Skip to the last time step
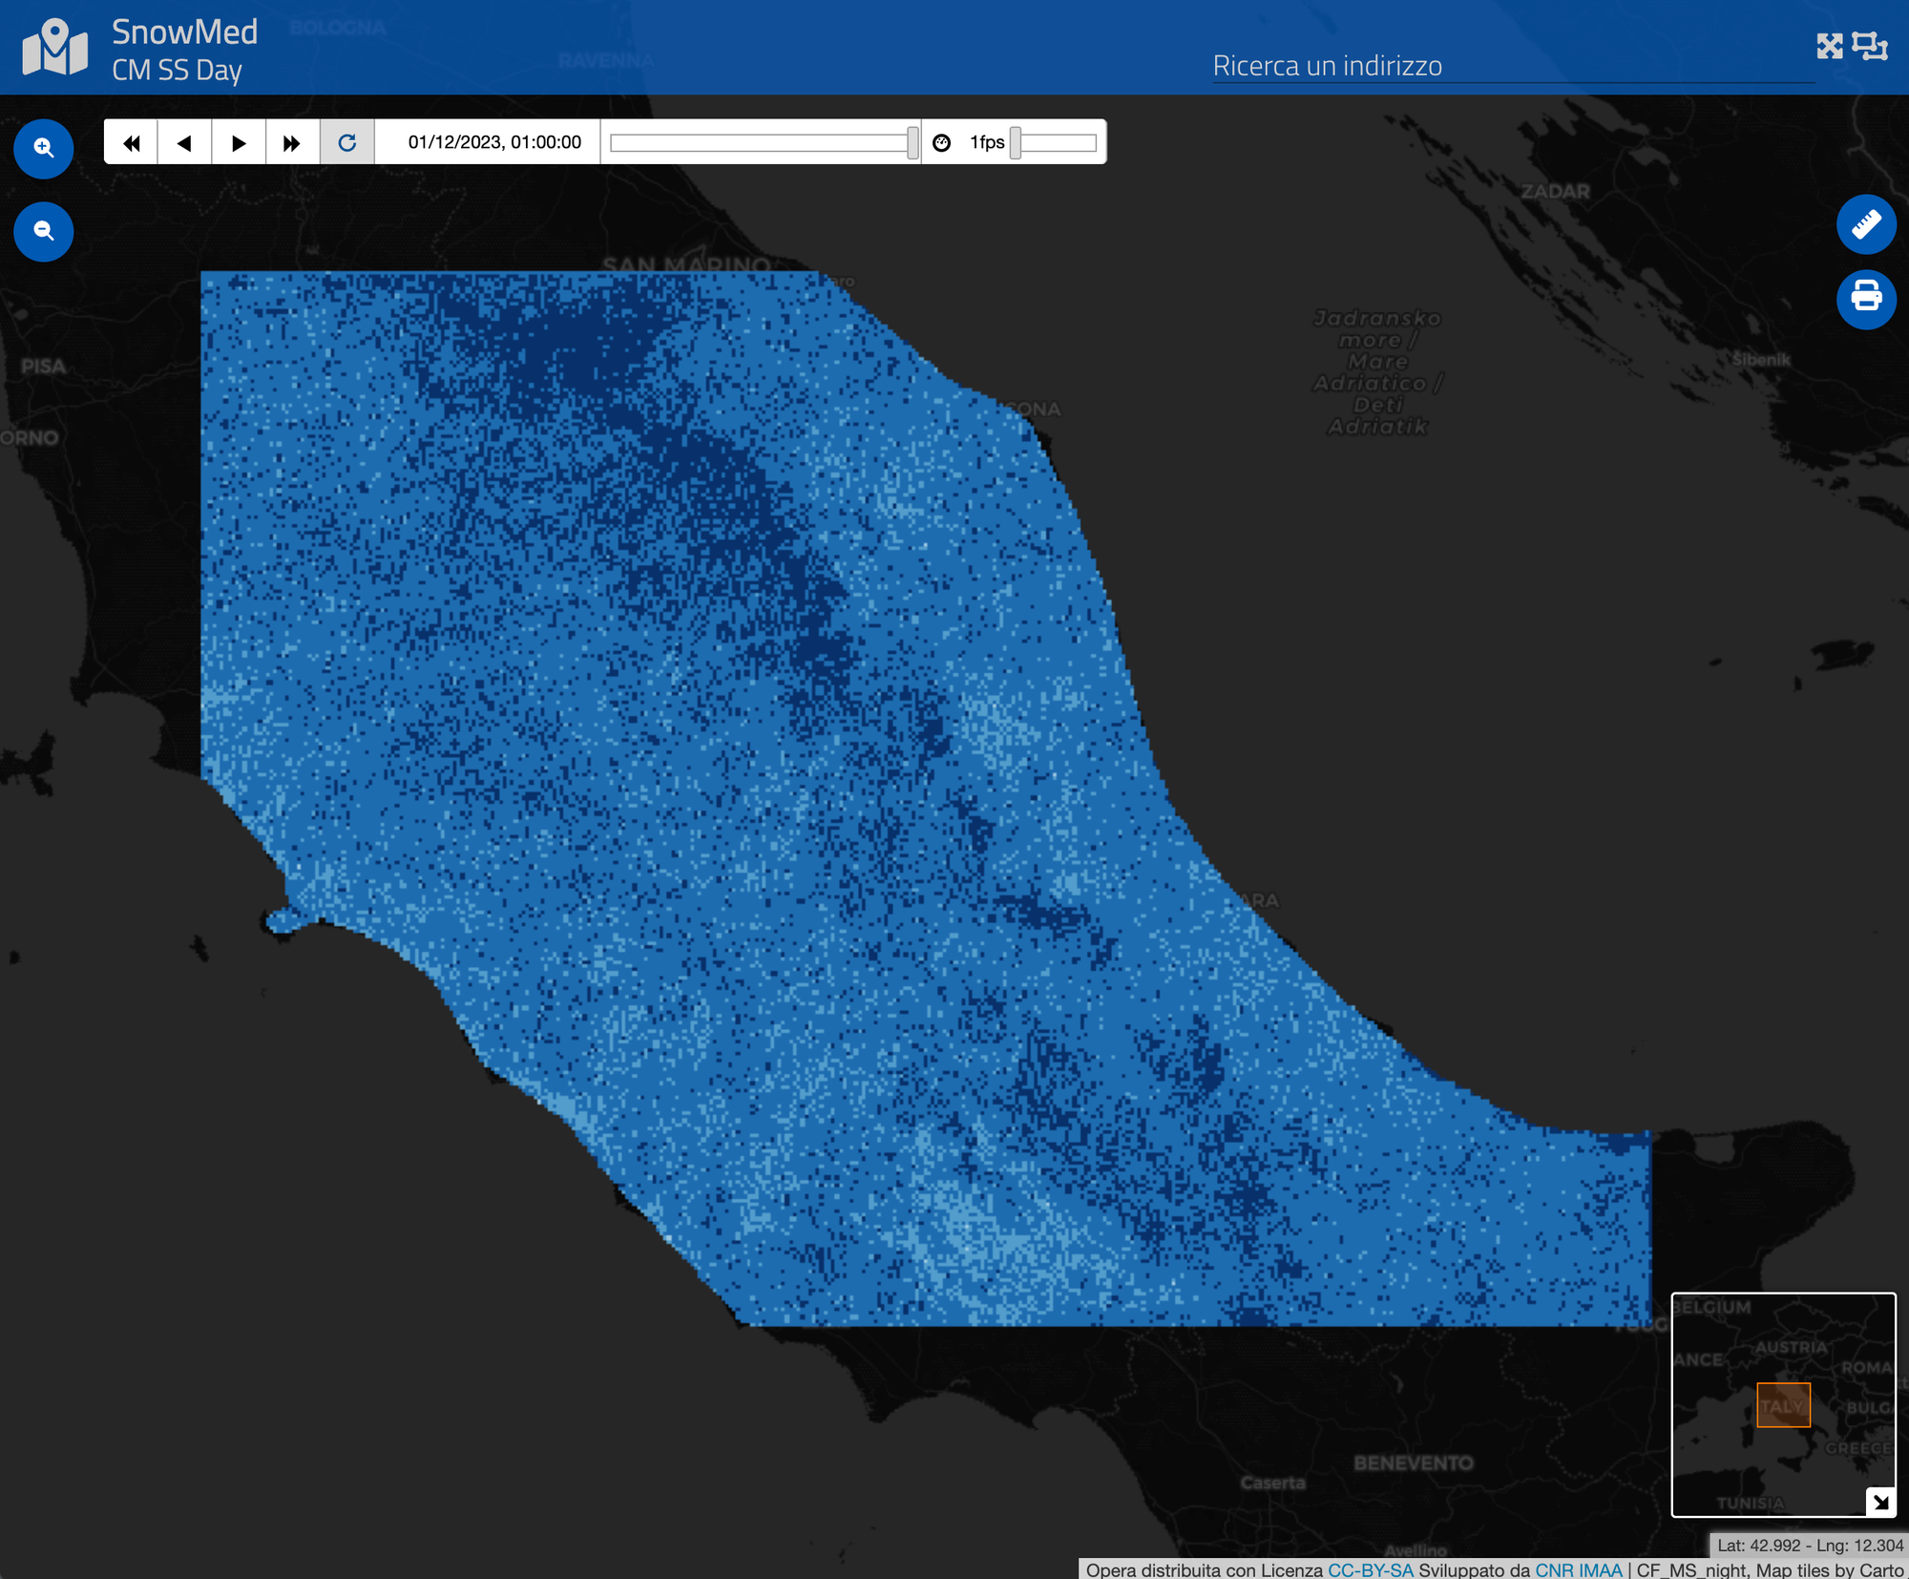 click(x=292, y=142)
